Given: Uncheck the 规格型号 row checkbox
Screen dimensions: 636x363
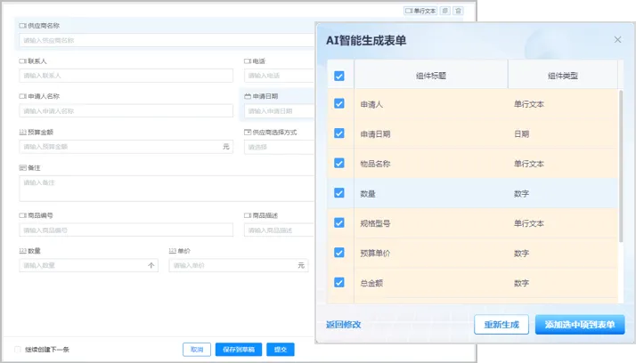Looking at the screenshot, I should (x=339, y=223).
